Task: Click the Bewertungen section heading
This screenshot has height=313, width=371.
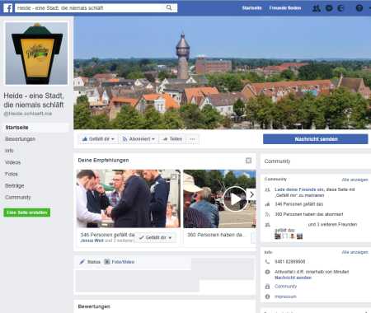Action: (94, 306)
